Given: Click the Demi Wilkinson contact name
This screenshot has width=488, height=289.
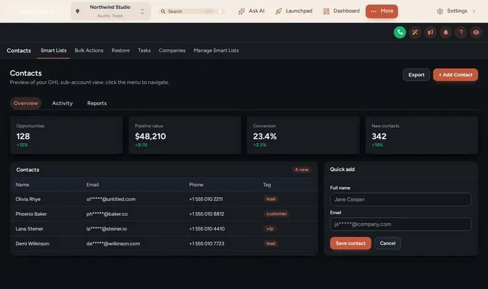Looking at the screenshot, I should point(32,244).
